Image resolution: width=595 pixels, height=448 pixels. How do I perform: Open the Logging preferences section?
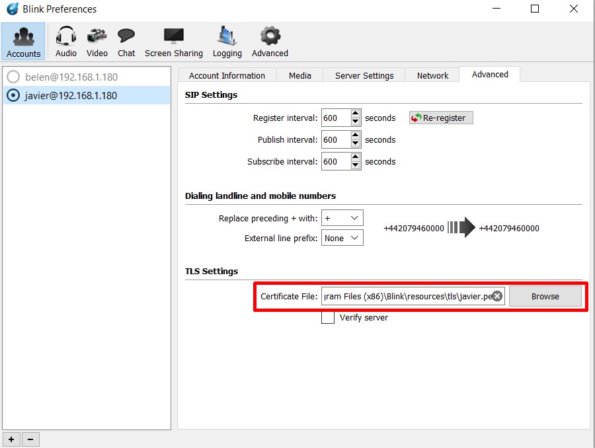(x=227, y=42)
